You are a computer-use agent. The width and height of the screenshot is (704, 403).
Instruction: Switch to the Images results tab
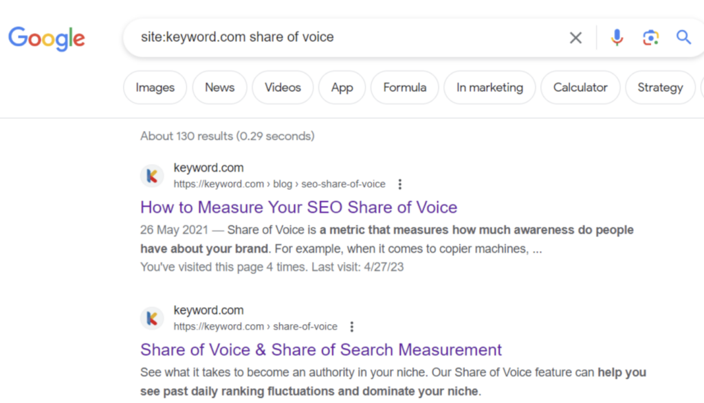[x=155, y=87]
